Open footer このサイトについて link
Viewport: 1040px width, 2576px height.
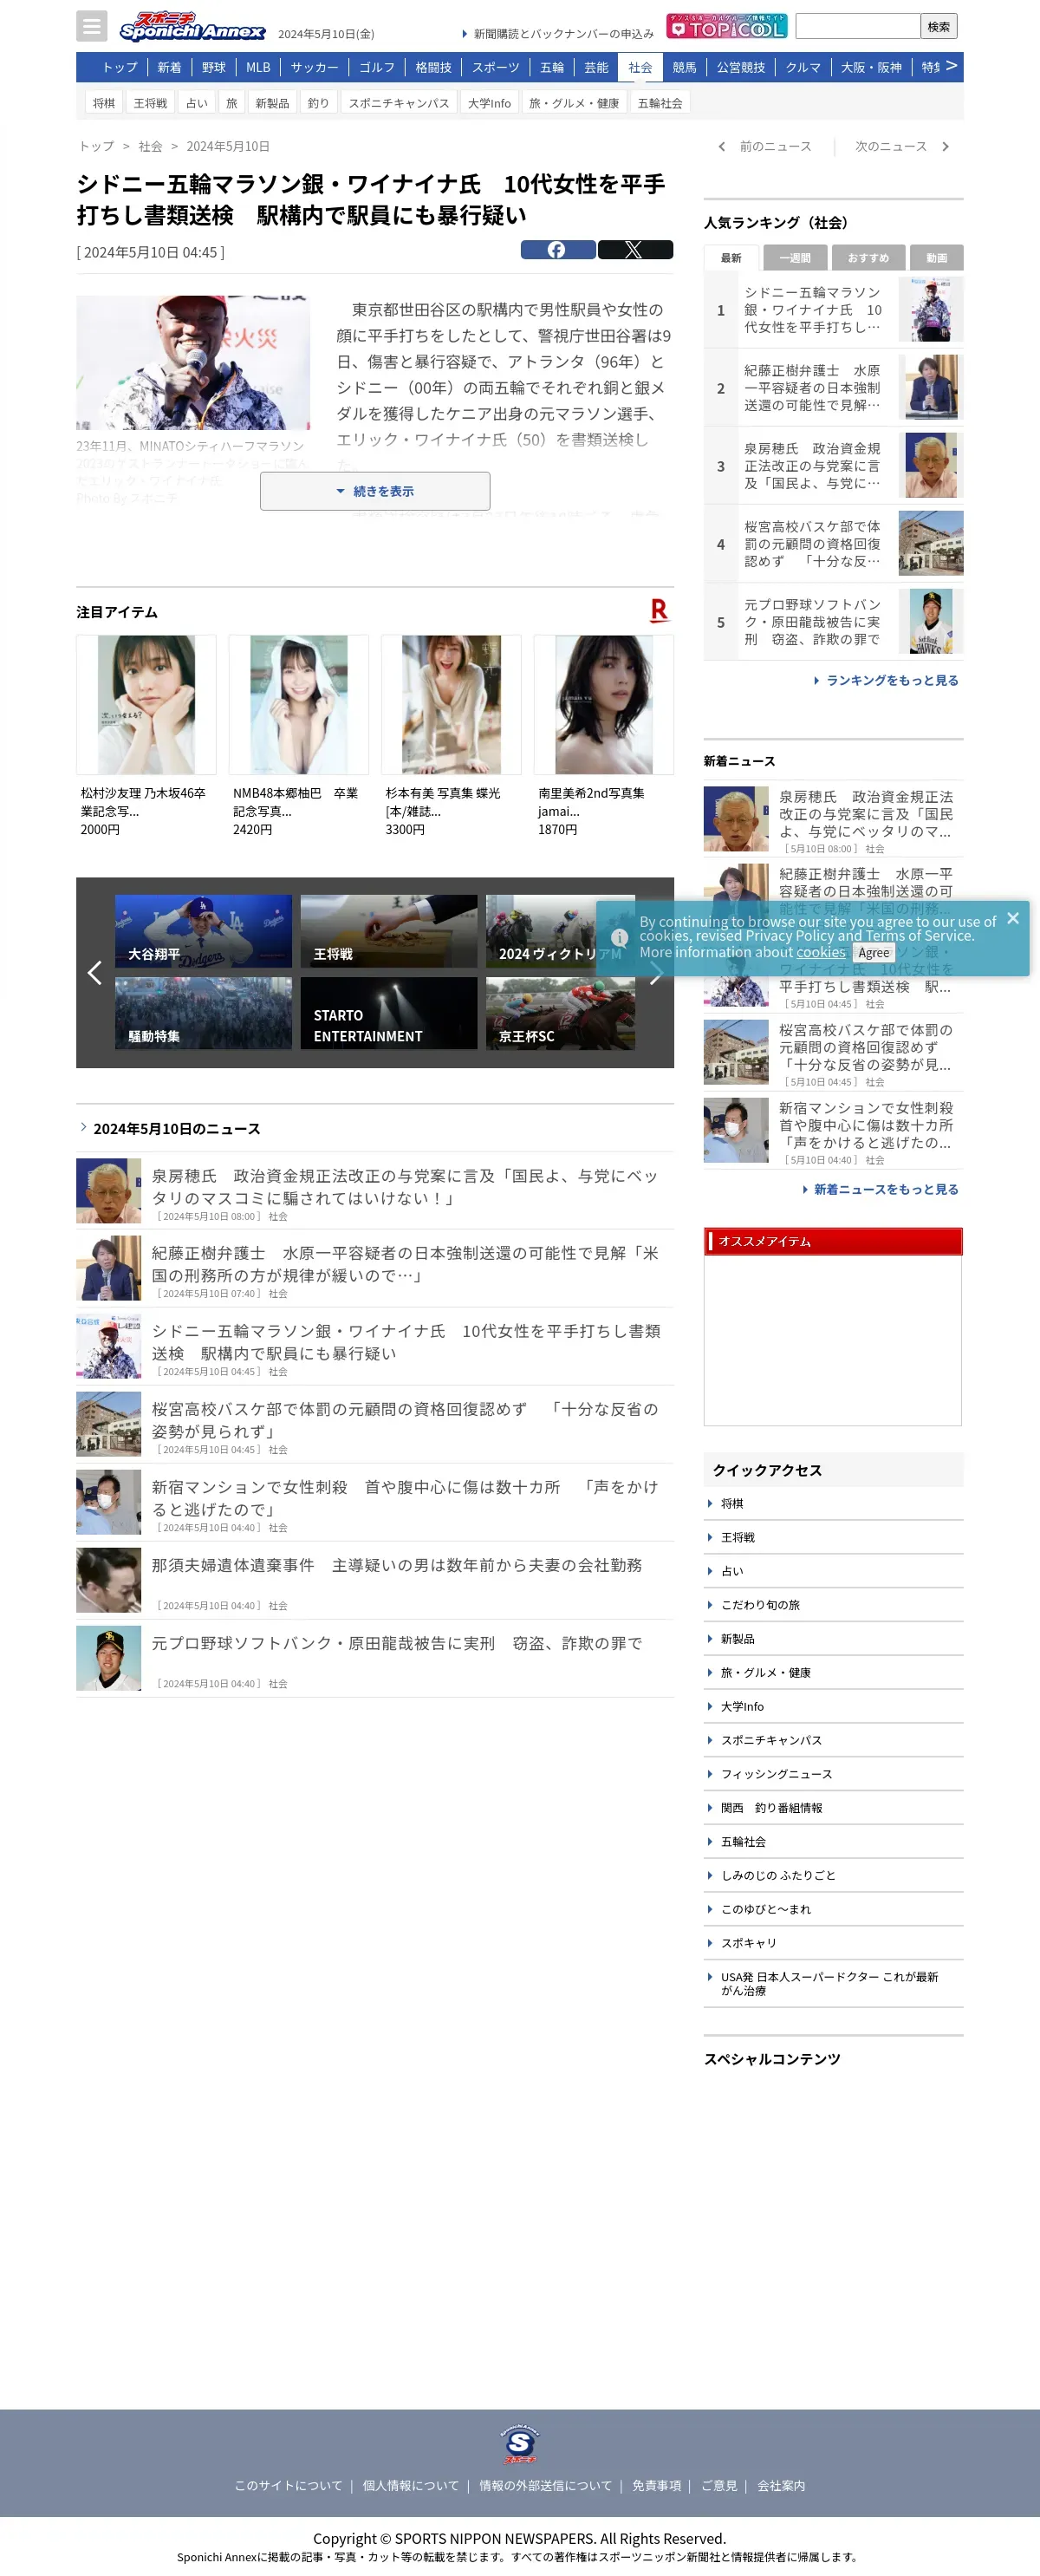tap(288, 2486)
